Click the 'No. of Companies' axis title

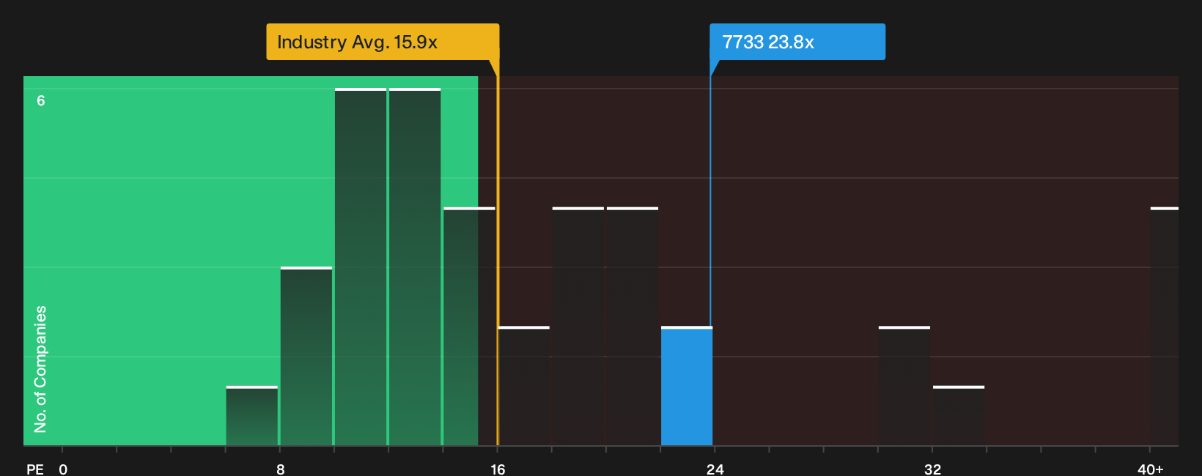click(x=40, y=369)
